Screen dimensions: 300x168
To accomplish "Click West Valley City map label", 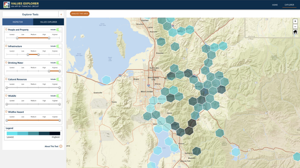I will (x=153, y=79).
